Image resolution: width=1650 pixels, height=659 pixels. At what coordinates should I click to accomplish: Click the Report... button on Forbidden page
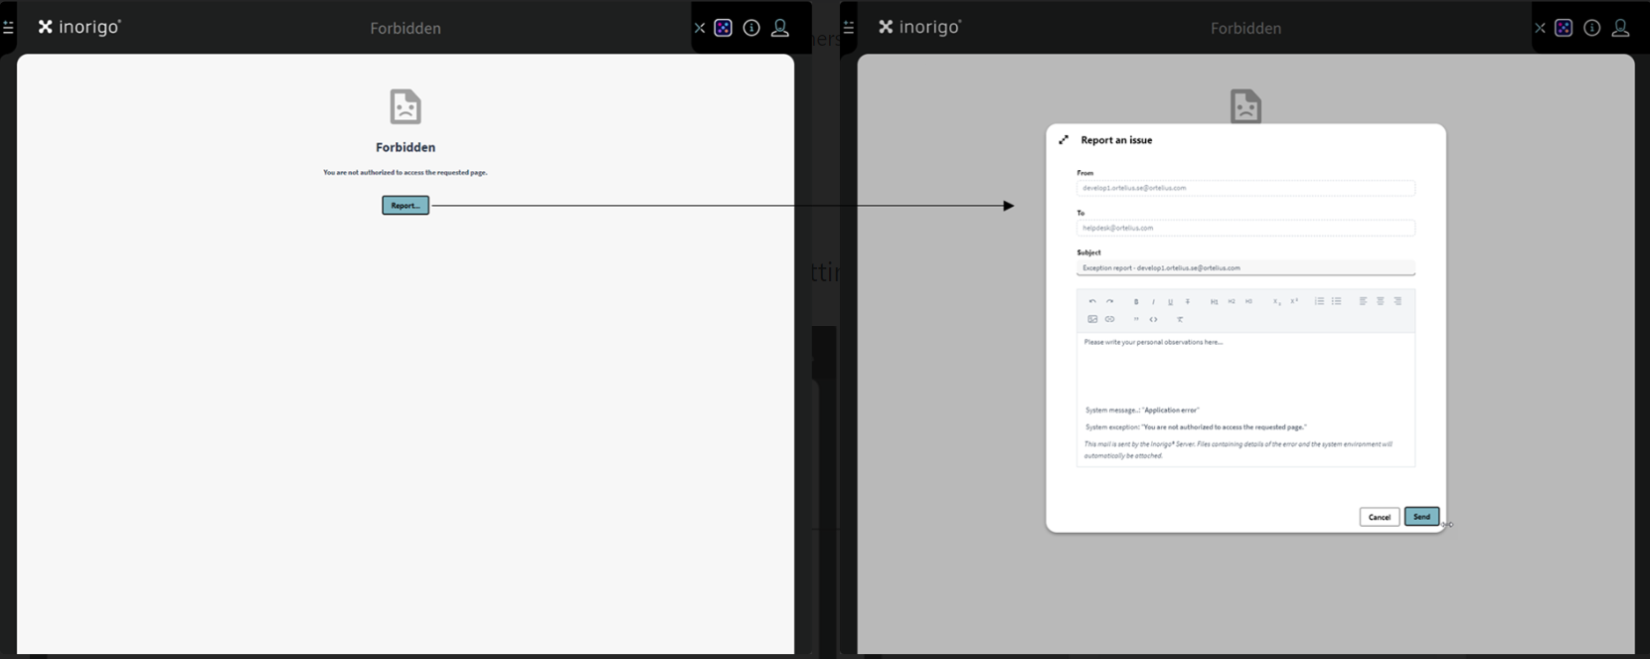click(x=406, y=206)
